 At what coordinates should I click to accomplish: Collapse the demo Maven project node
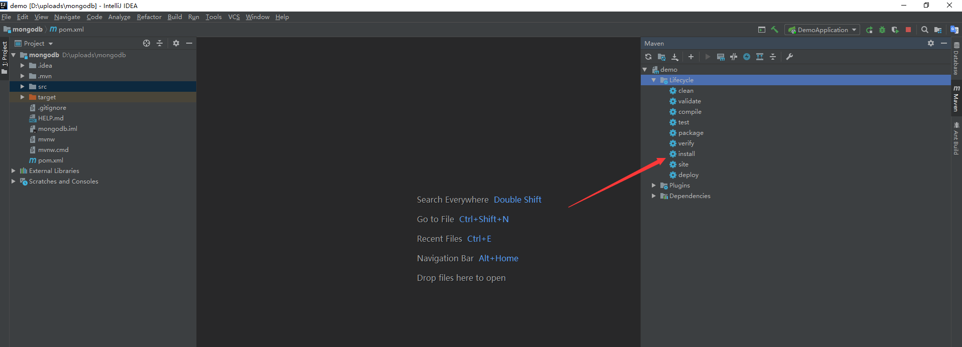coord(645,69)
